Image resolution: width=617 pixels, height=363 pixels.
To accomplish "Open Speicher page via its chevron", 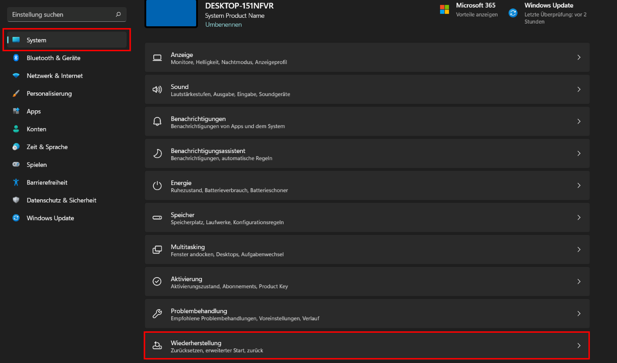I will [x=579, y=218].
